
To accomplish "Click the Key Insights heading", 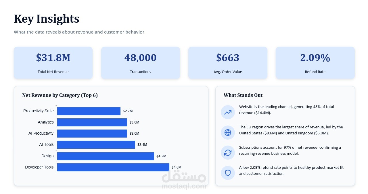I will pyautogui.click(x=47, y=19).
